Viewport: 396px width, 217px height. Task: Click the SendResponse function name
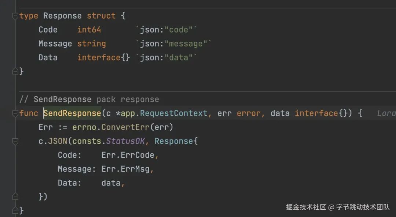[x=72, y=113]
